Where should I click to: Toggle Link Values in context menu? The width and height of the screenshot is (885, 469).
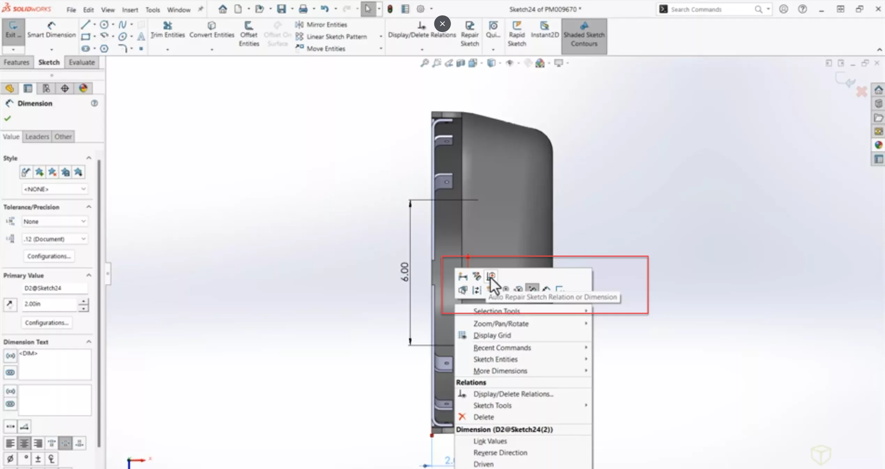tap(490, 441)
